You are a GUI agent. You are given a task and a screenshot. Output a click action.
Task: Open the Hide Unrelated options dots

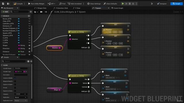[83, 4]
